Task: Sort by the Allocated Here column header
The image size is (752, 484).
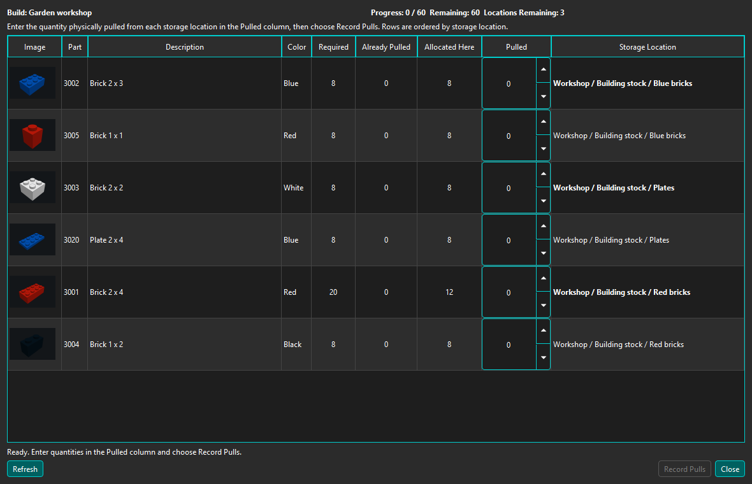Action: pyautogui.click(x=449, y=47)
